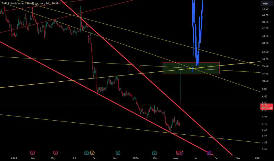Open the red earnings marker near May 2023

pos(55,153)
